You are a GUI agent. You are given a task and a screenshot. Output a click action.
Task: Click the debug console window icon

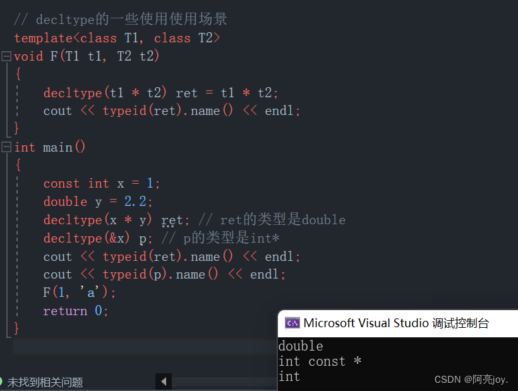292,323
